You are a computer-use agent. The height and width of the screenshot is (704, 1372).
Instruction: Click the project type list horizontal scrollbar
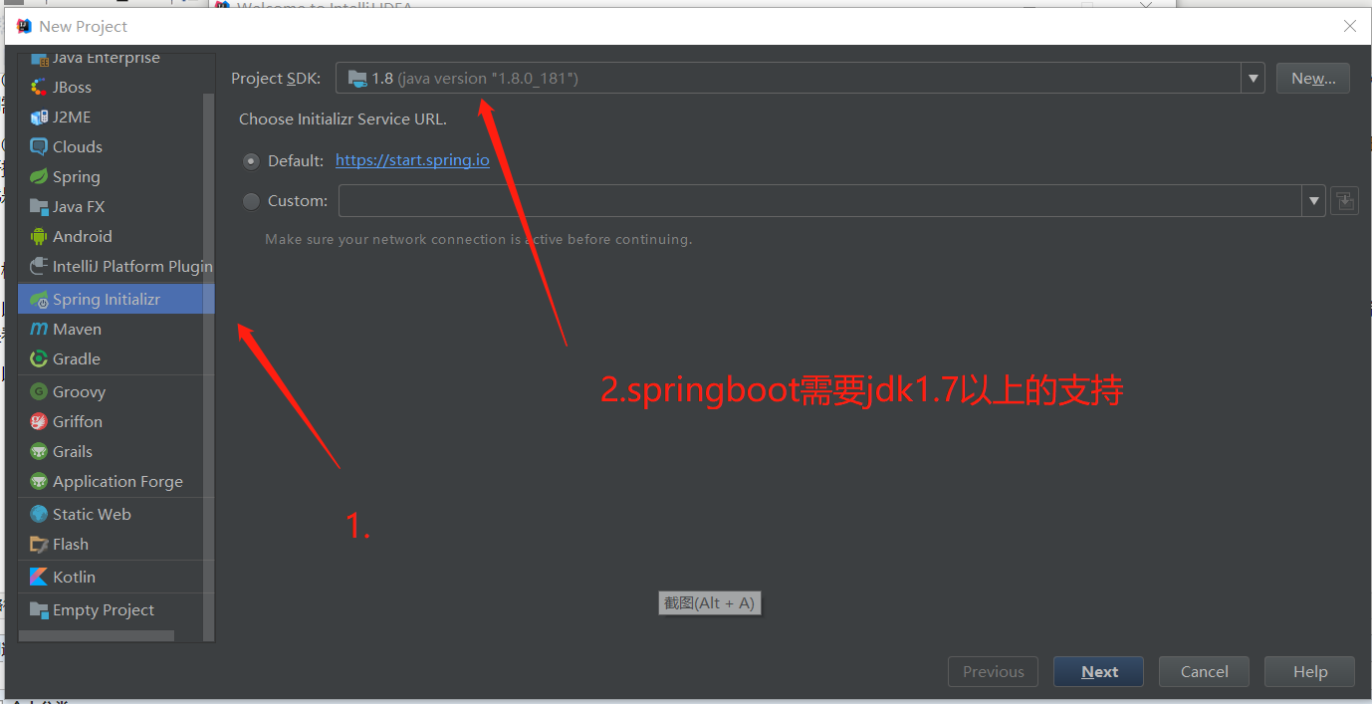click(96, 635)
